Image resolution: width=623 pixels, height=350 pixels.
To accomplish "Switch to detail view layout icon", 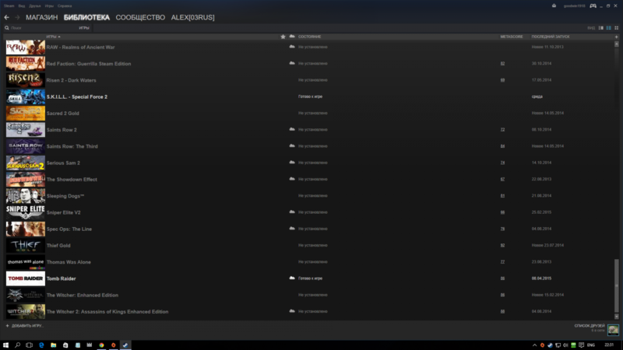I will point(600,28).
